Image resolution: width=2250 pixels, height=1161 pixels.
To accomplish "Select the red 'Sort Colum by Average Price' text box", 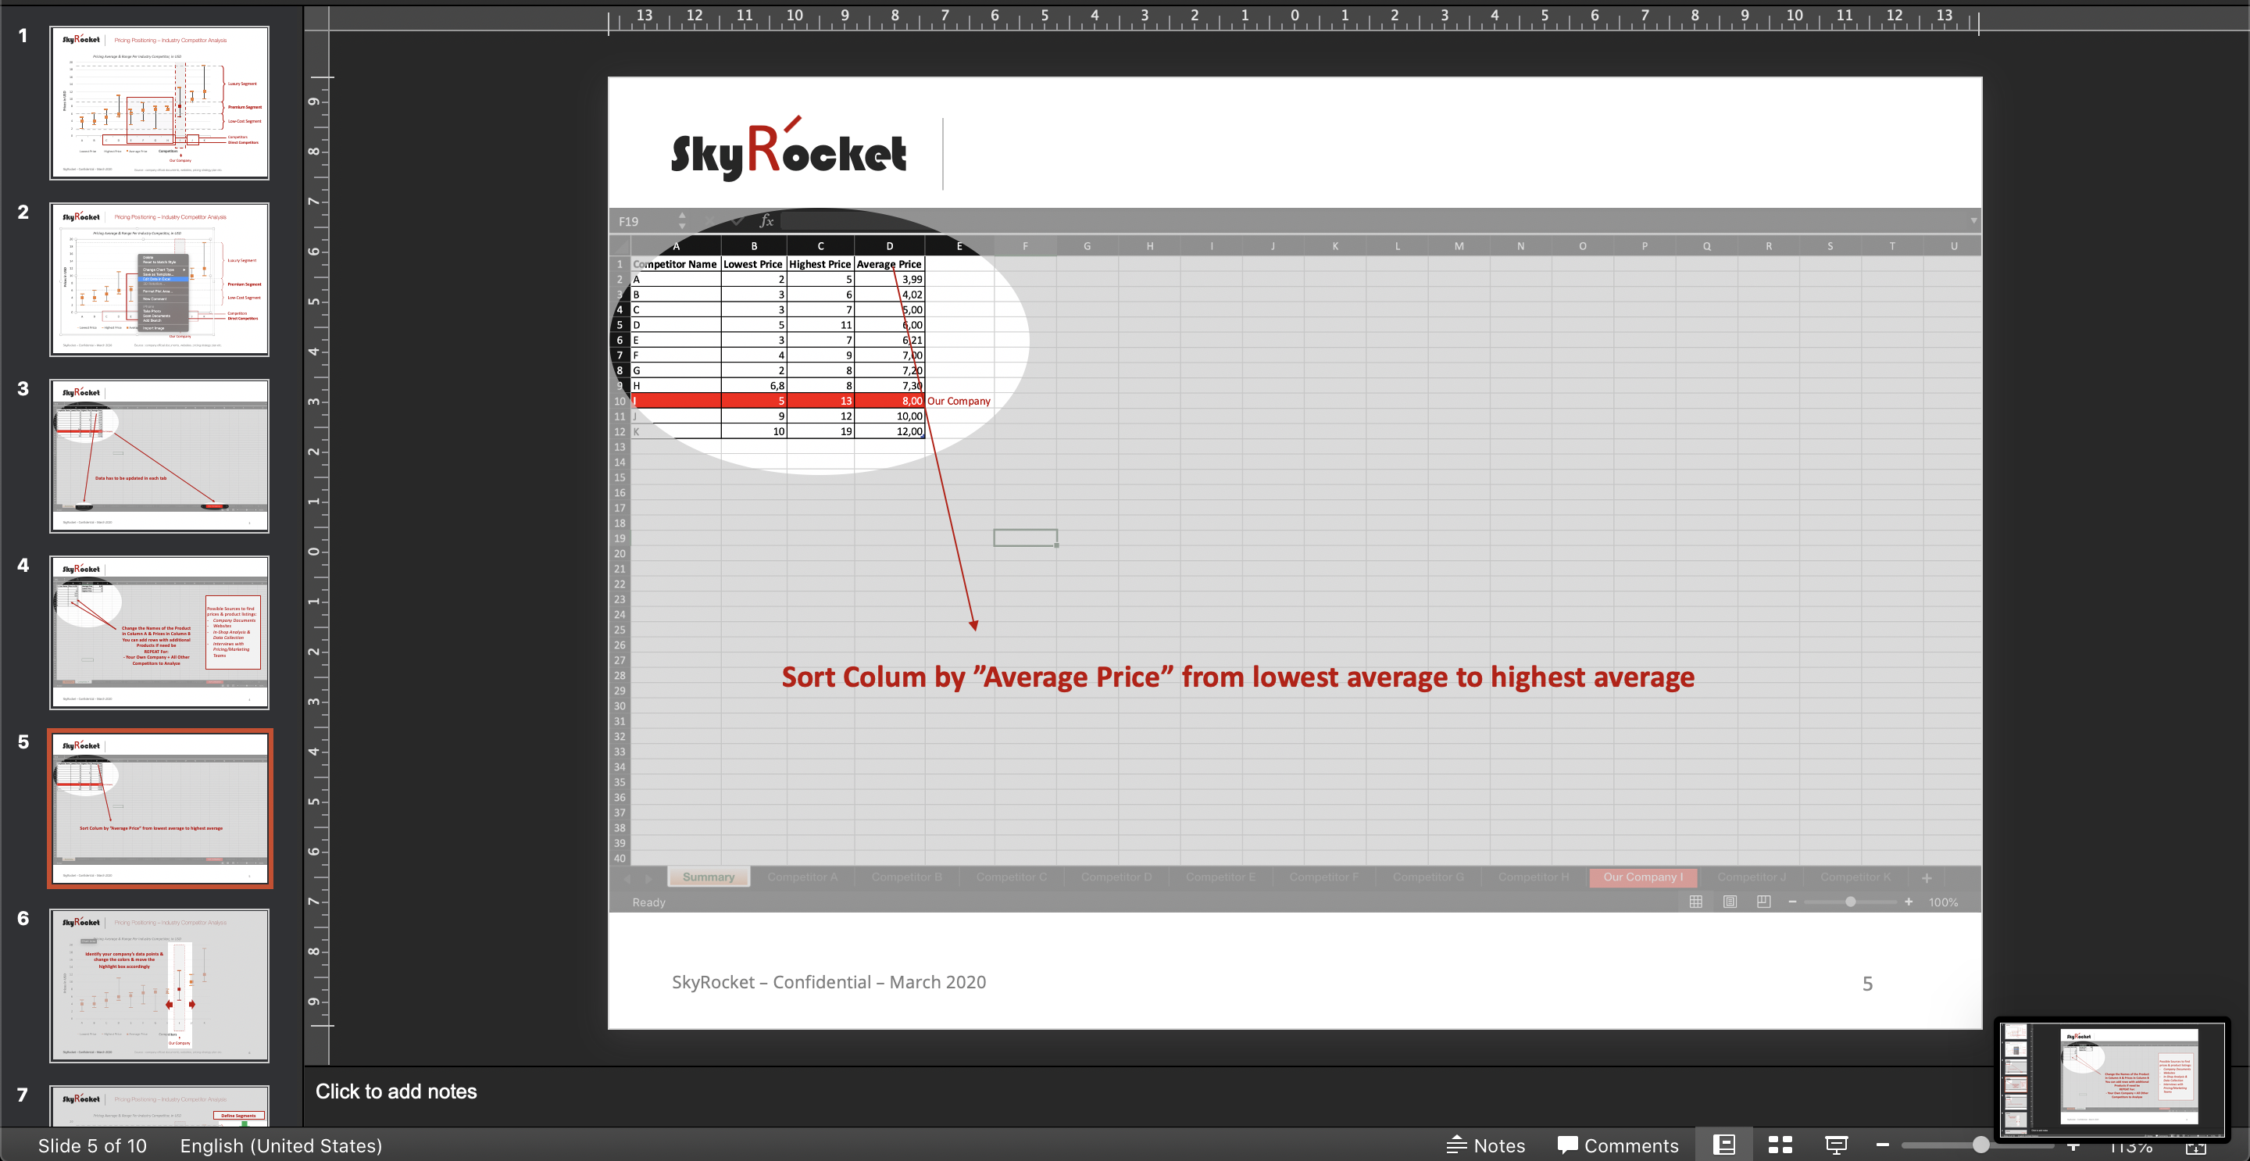I will tap(1237, 677).
